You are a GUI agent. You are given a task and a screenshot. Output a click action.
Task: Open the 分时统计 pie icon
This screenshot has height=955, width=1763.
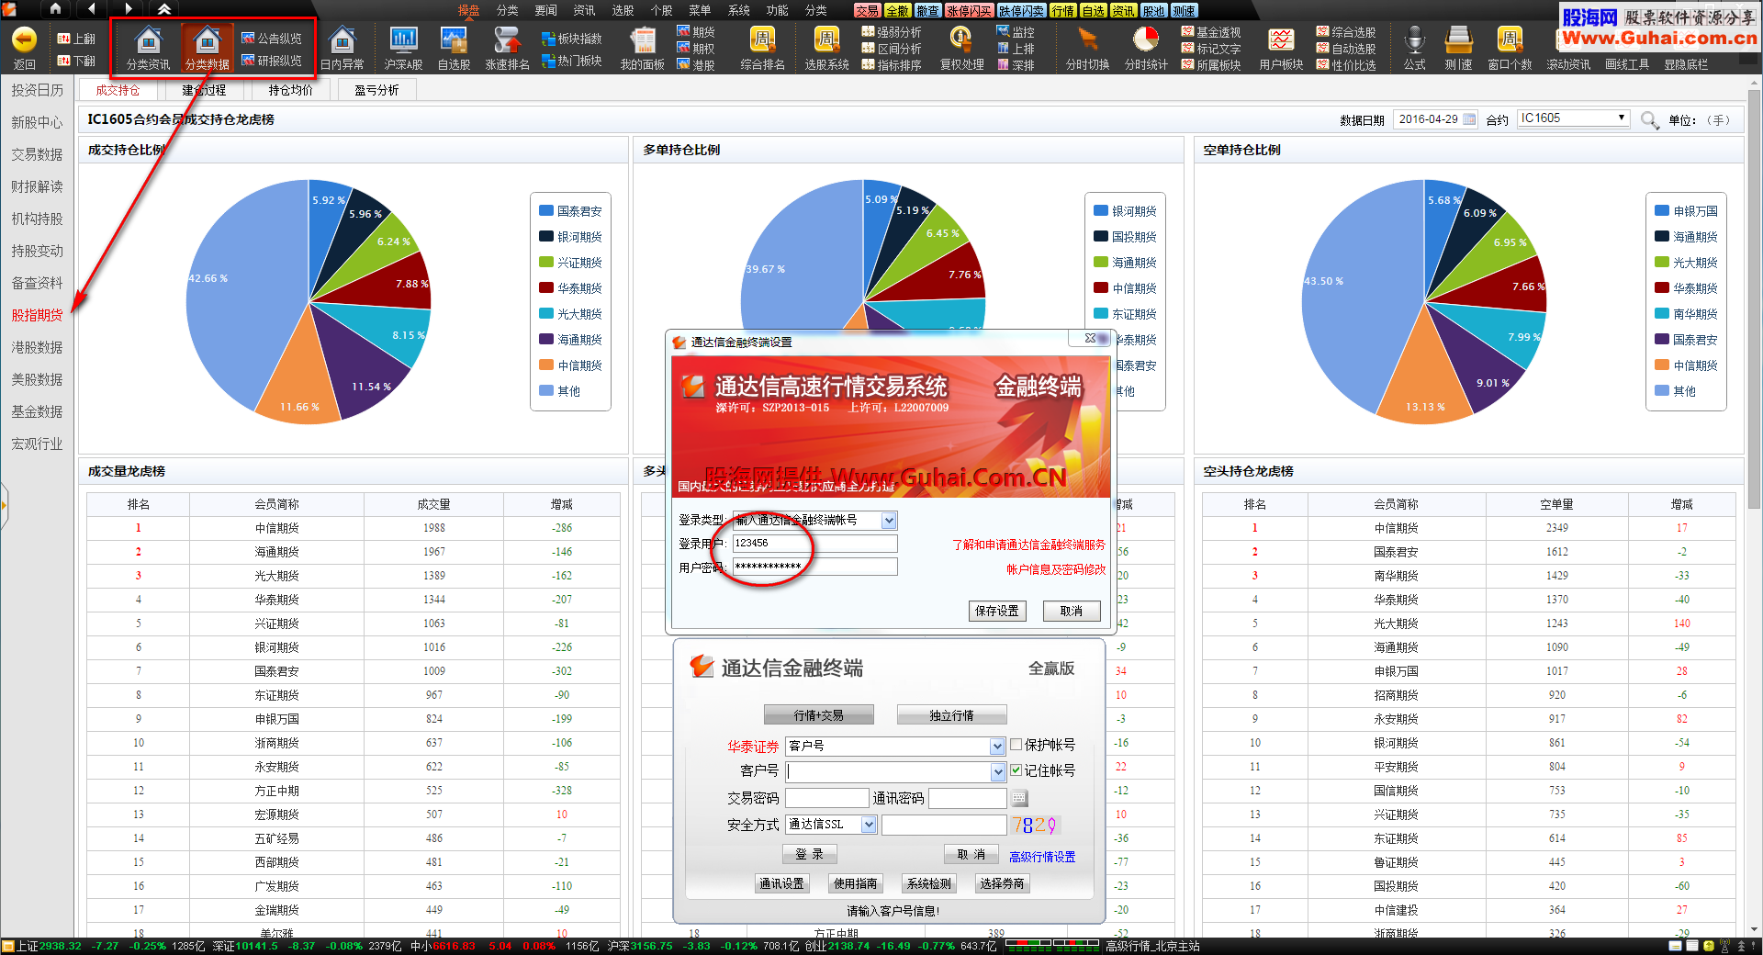point(1146,39)
